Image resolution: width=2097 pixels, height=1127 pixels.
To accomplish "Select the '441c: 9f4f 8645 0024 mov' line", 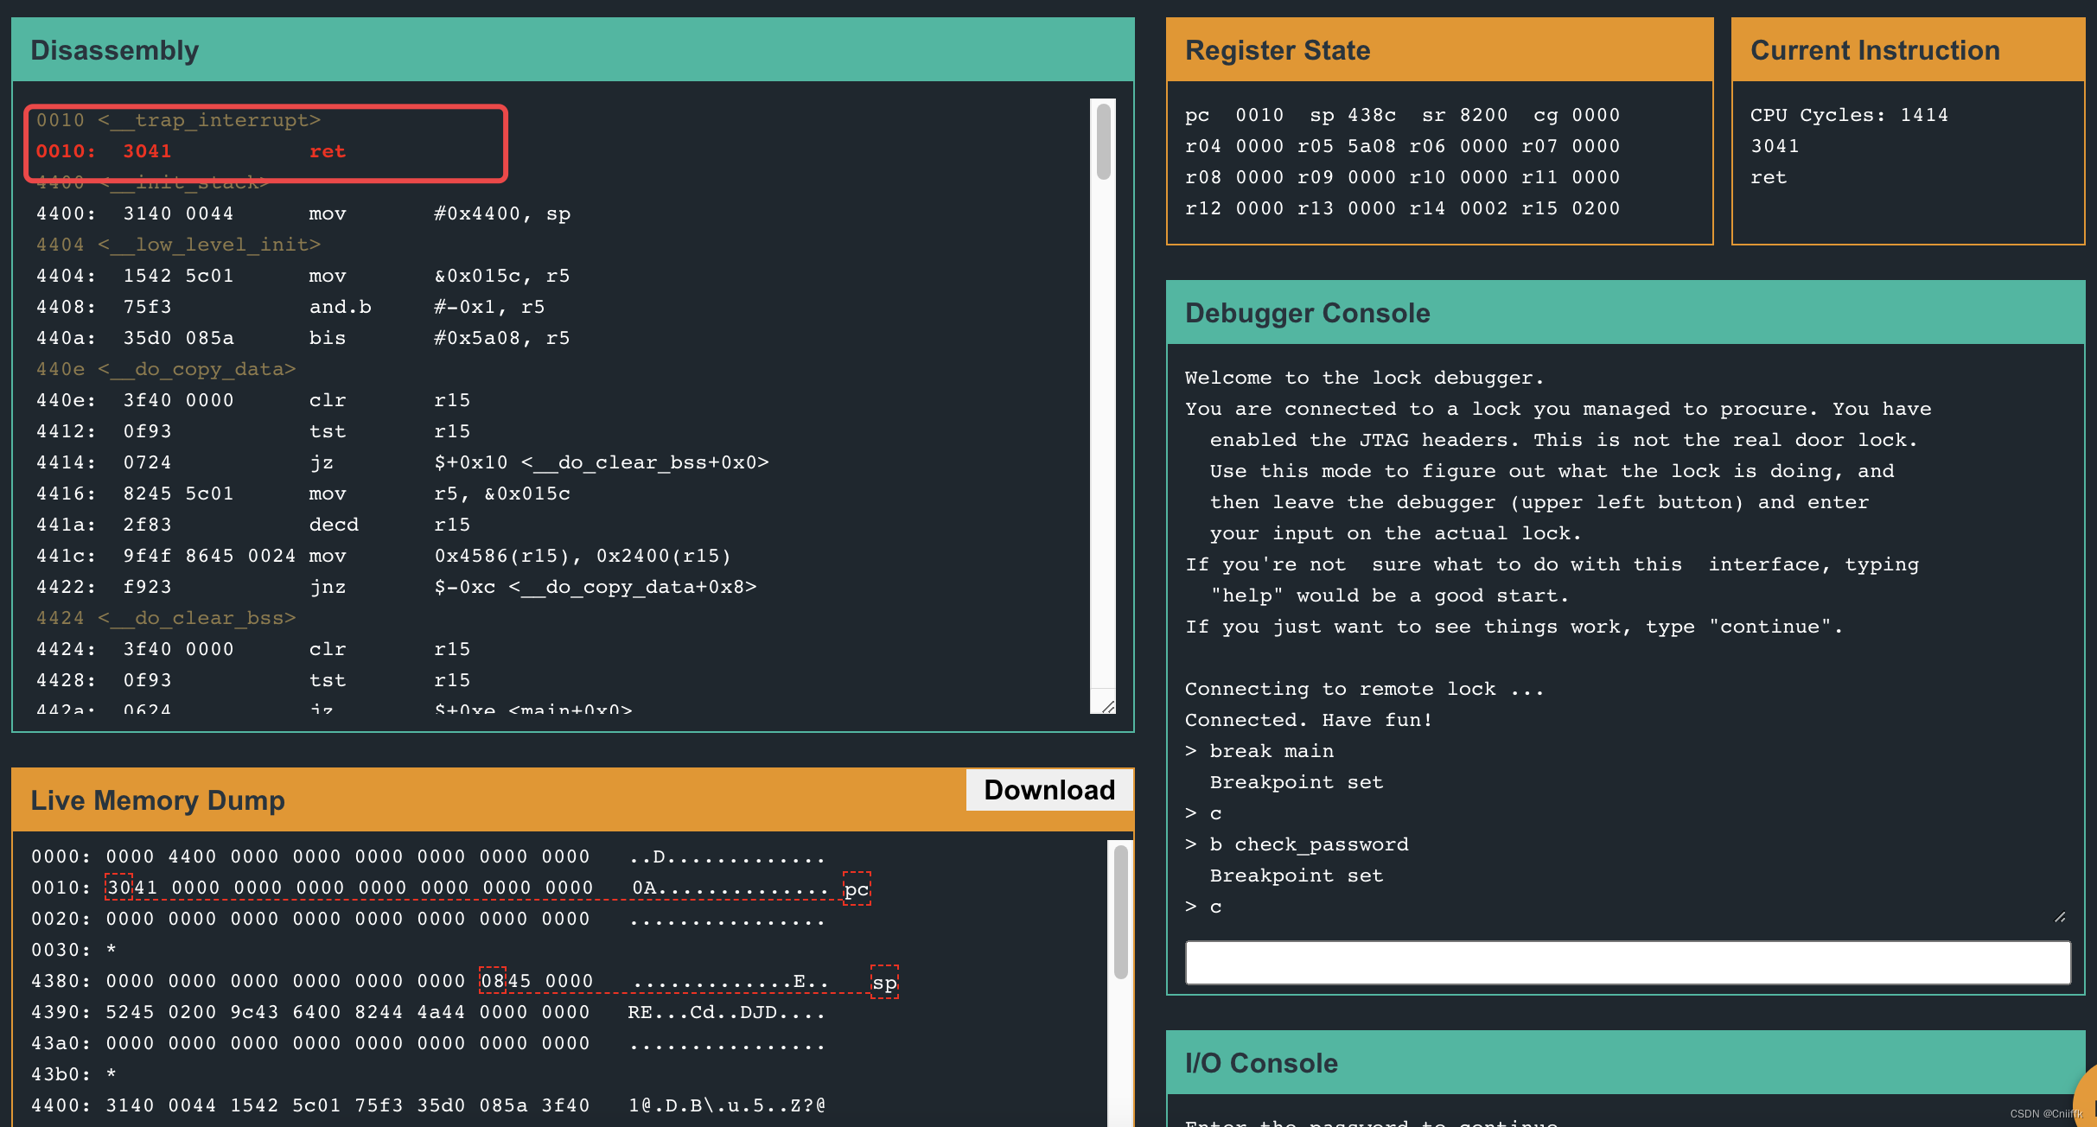I will [384, 556].
